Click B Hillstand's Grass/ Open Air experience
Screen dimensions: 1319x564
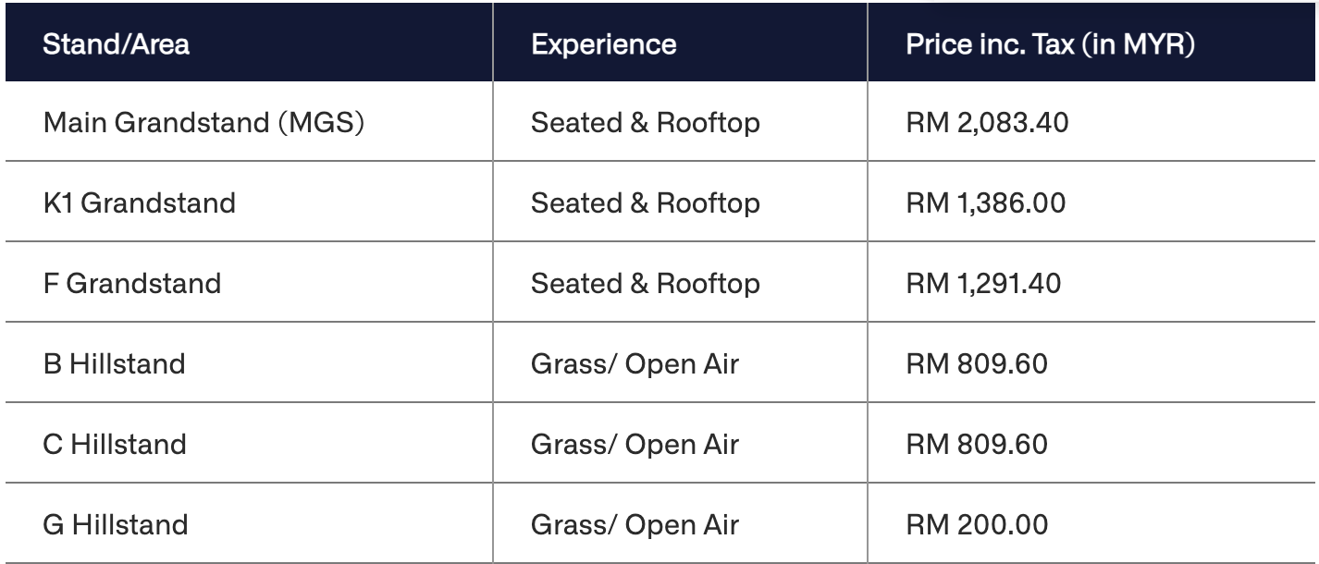pyautogui.click(x=635, y=363)
